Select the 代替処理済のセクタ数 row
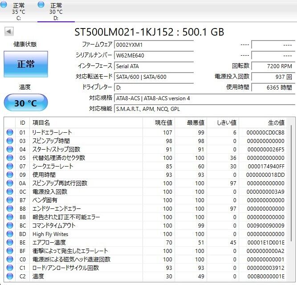The height and width of the screenshot is (285, 297). (146, 158)
